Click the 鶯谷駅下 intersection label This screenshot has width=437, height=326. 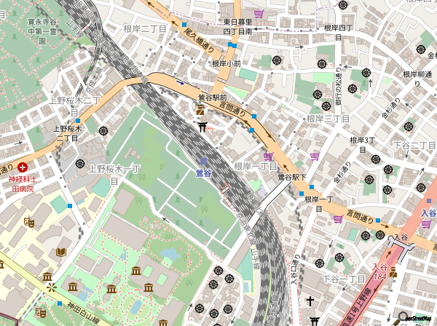point(288,176)
